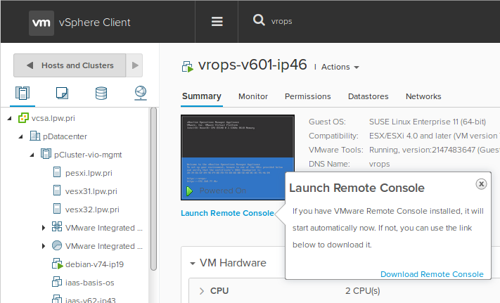Click the DNS Name value vrops
This screenshot has height=303, width=500.
[380, 164]
